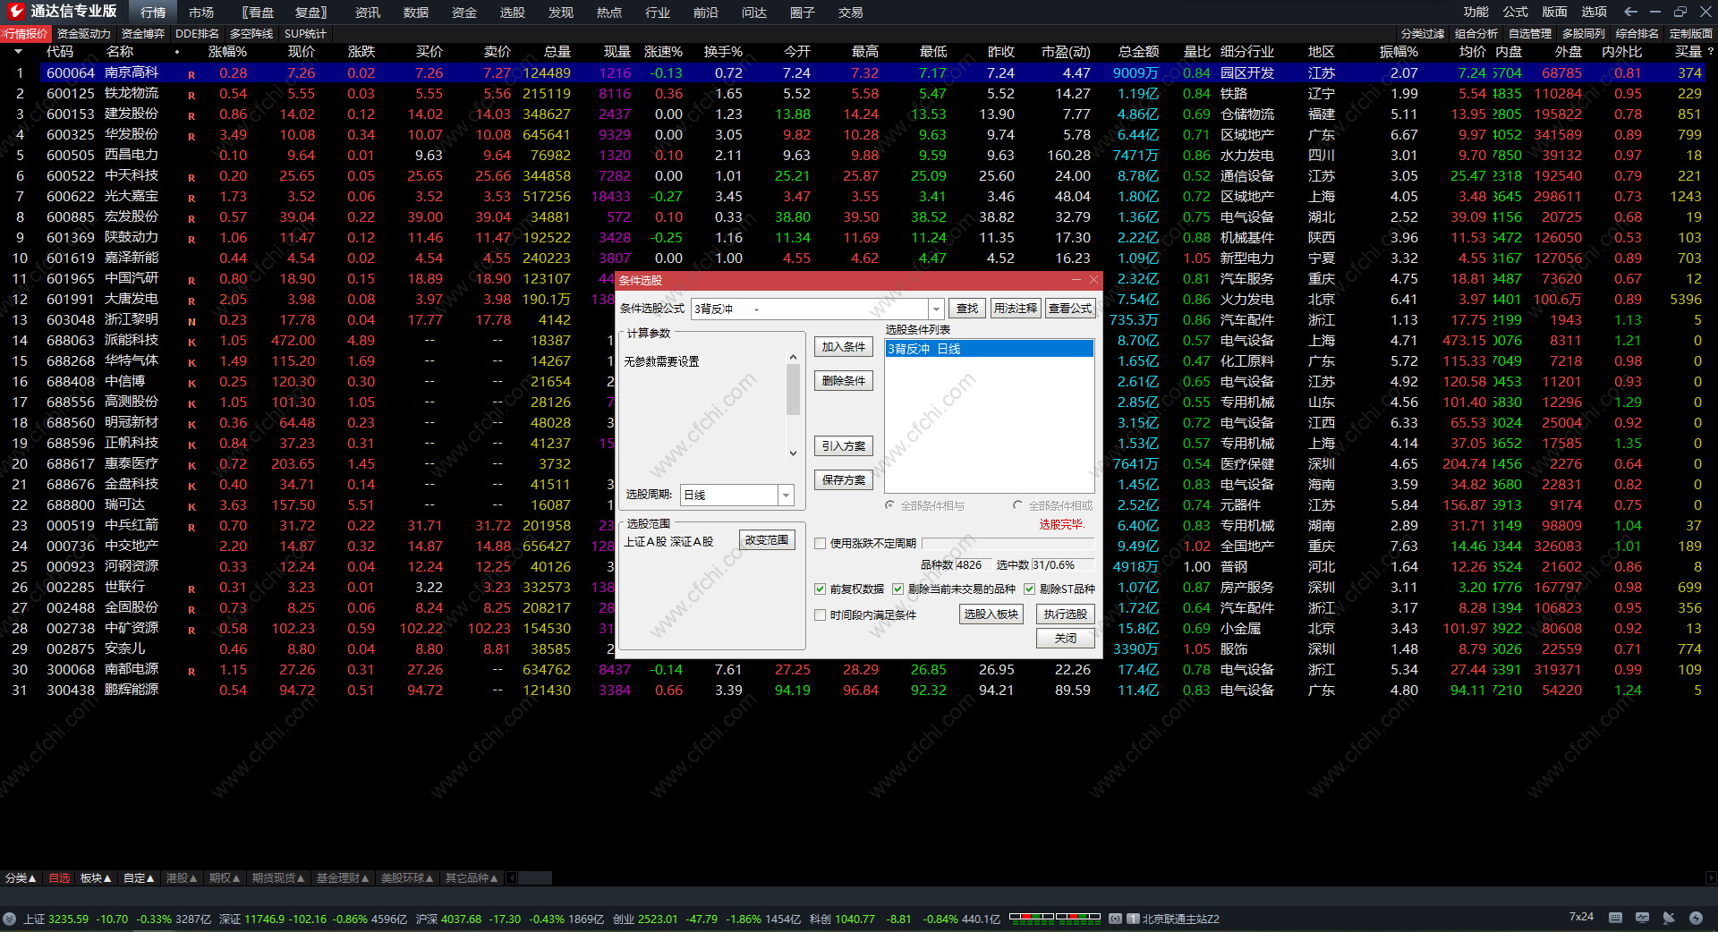Click the right scroll arrow at bottom right corner
Viewport: 1718px width, 932px height.
[1711, 878]
